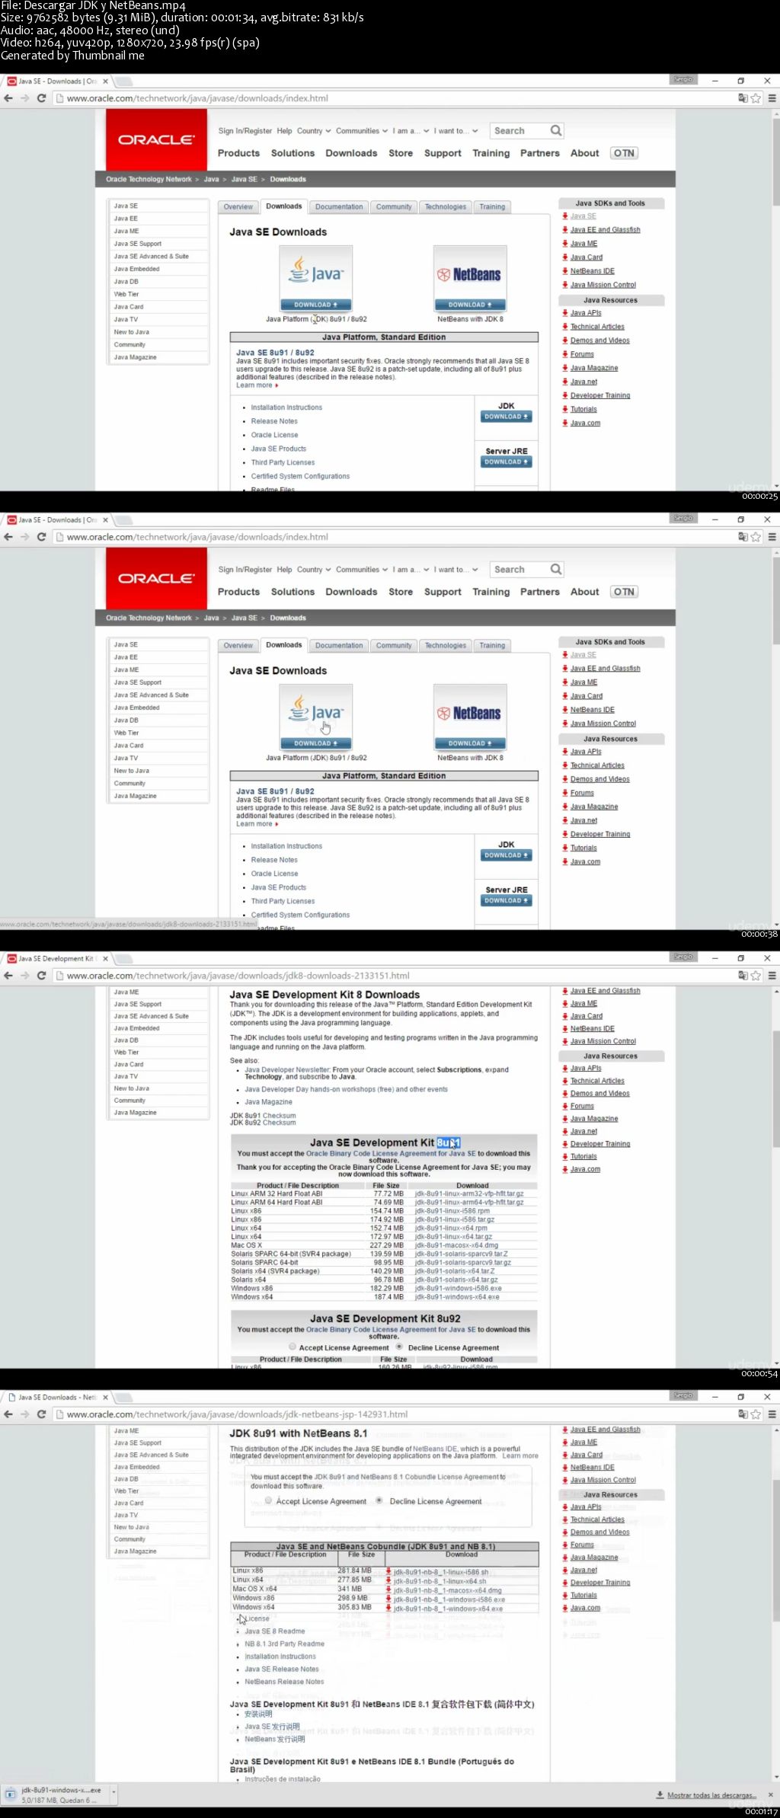The width and height of the screenshot is (780, 1818).
Task: Click the file icon of the downloading jdk-8u91-windows exe
Action: coord(11,1794)
